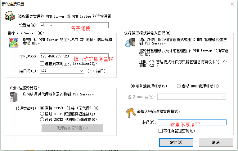
Task: Click the proxy server tower icon
Action: pos(13,97)
